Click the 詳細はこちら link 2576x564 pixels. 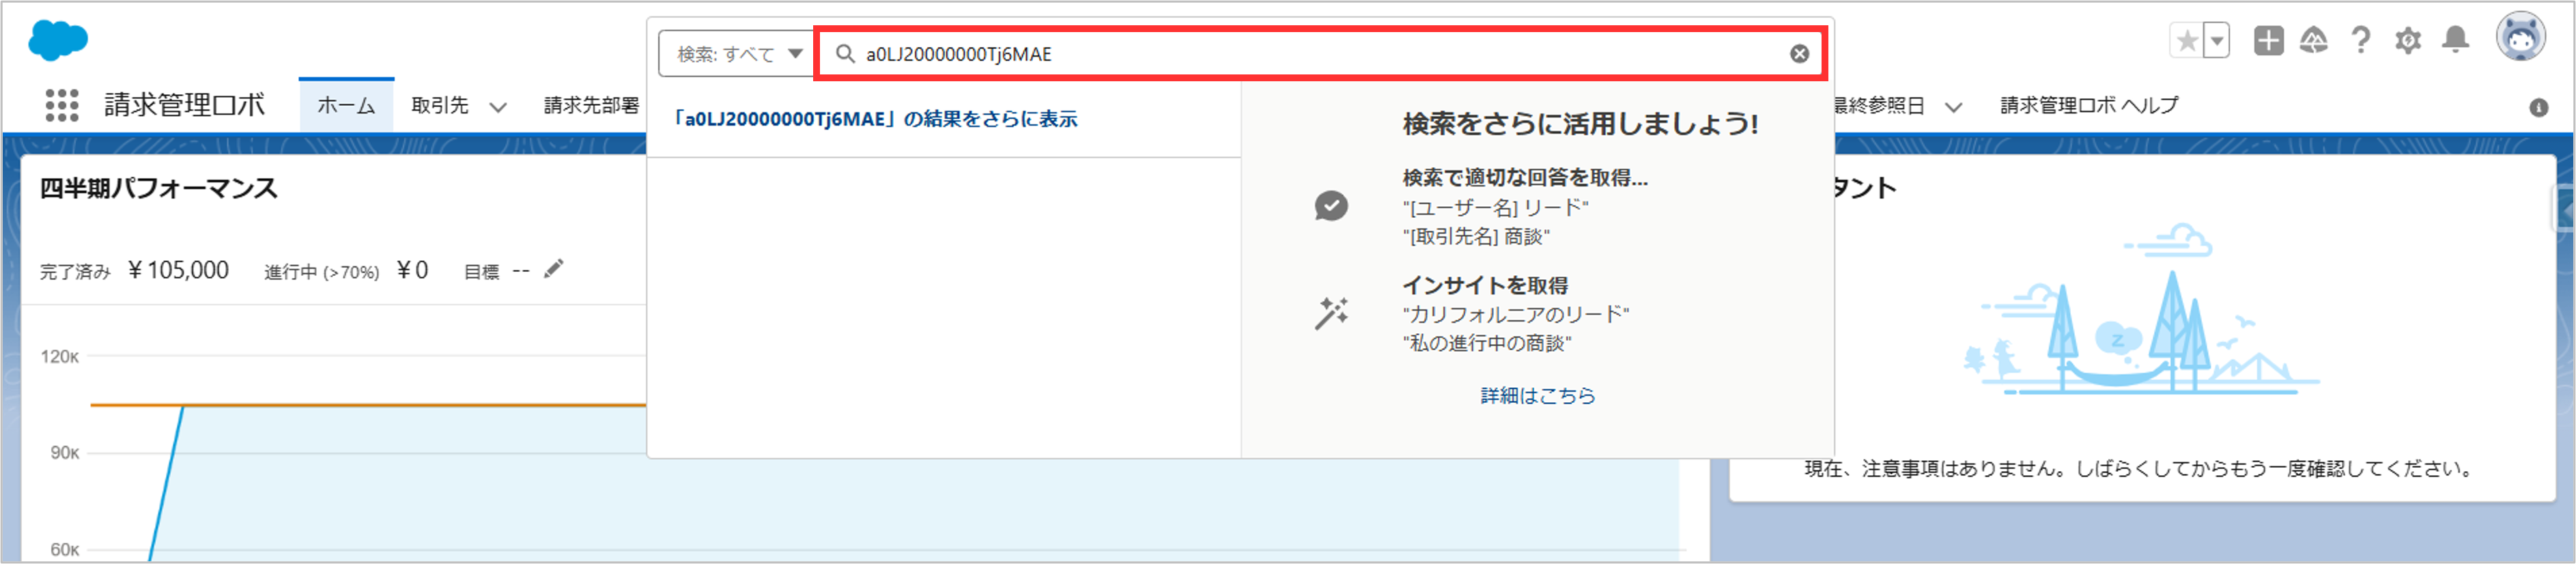coord(1537,396)
